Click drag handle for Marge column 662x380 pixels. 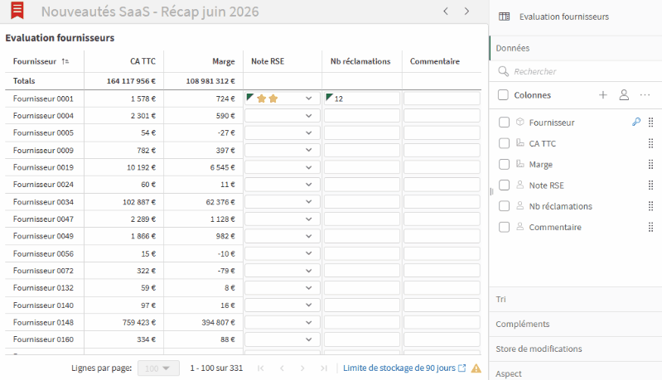point(650,164)
